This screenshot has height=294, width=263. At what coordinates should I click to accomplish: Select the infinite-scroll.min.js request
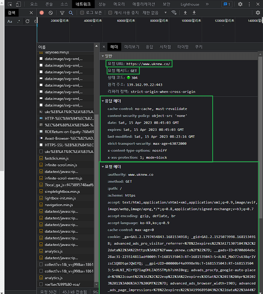[x=66, y=165]
